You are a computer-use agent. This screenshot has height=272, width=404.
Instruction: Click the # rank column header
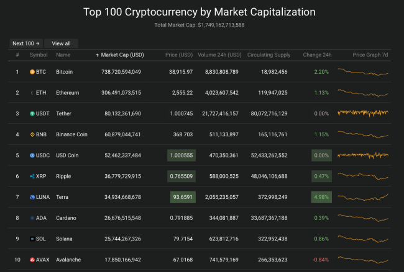click(17, 55)
